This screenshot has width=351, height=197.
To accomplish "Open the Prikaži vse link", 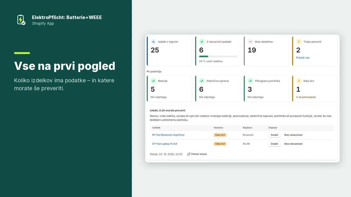I will (302, 58).
